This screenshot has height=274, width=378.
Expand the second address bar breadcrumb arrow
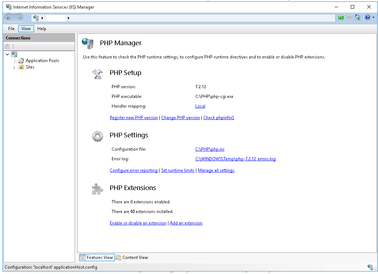pos(69,18)
